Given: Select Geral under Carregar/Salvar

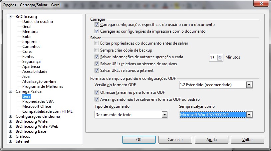Looking at the screenshot, I should (27, 96).
